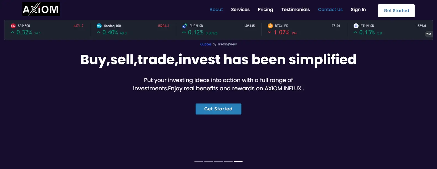Go to the About page
437x169 pixels.
pos(216,9)
